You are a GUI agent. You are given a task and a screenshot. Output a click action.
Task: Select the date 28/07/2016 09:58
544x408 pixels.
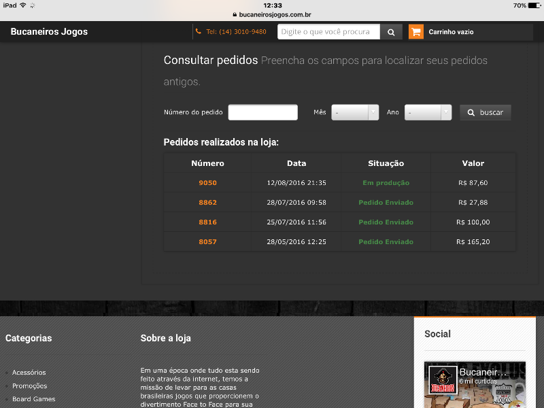coord(296,202)
